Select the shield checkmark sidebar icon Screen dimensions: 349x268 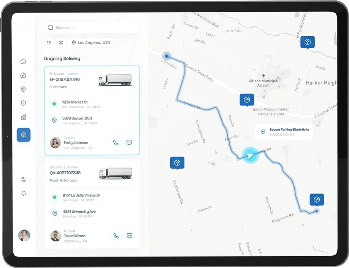[23, 103]
